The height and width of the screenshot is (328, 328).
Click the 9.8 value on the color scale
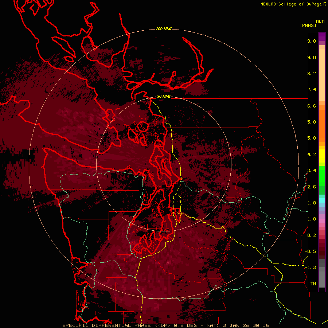pos(312,41)
